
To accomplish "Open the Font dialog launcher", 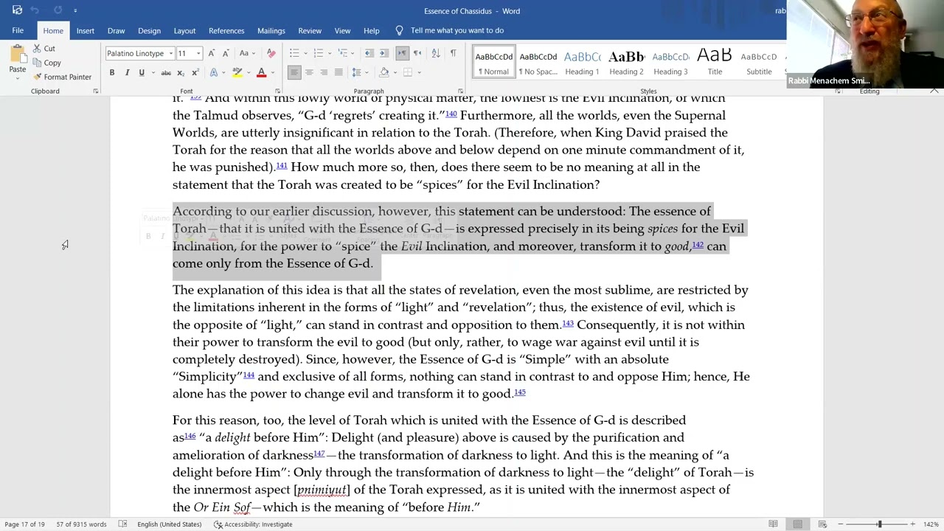I will [277, 91].
